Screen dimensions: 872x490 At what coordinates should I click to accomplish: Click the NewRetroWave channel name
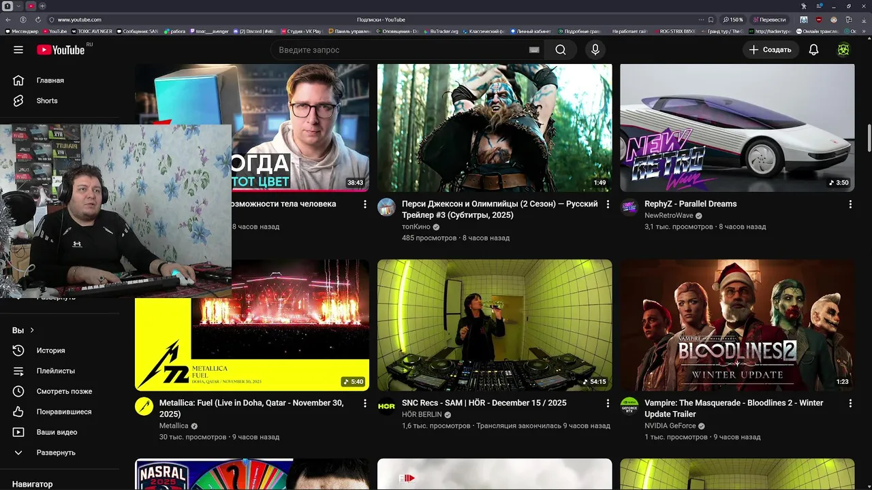click(669, 215)
